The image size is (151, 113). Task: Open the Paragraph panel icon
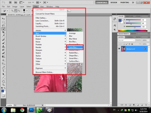click(115, 30)
